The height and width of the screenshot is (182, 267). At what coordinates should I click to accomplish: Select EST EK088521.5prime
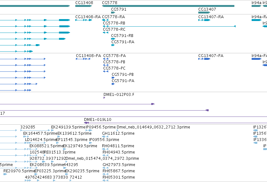click(x=46, y=146)
